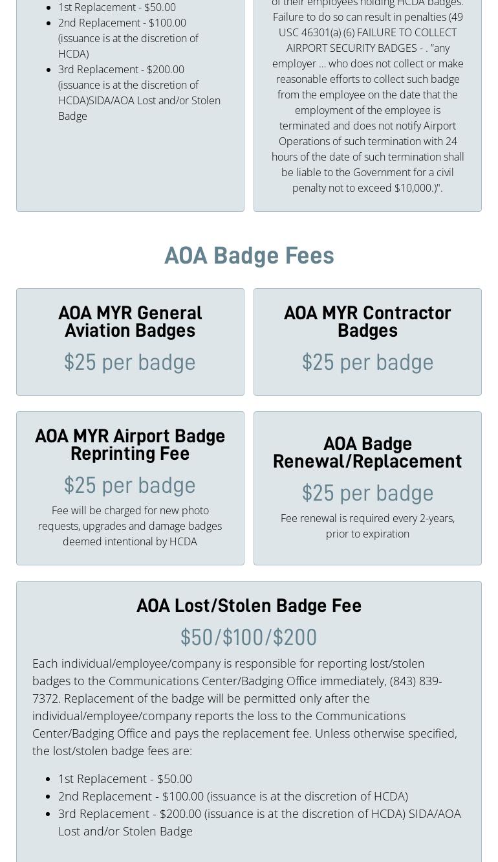Screen dimensions: 498x862
Task: Click the "AOA Lost/Stolen Badge Fee" heading
Action: tap(249, 606)
